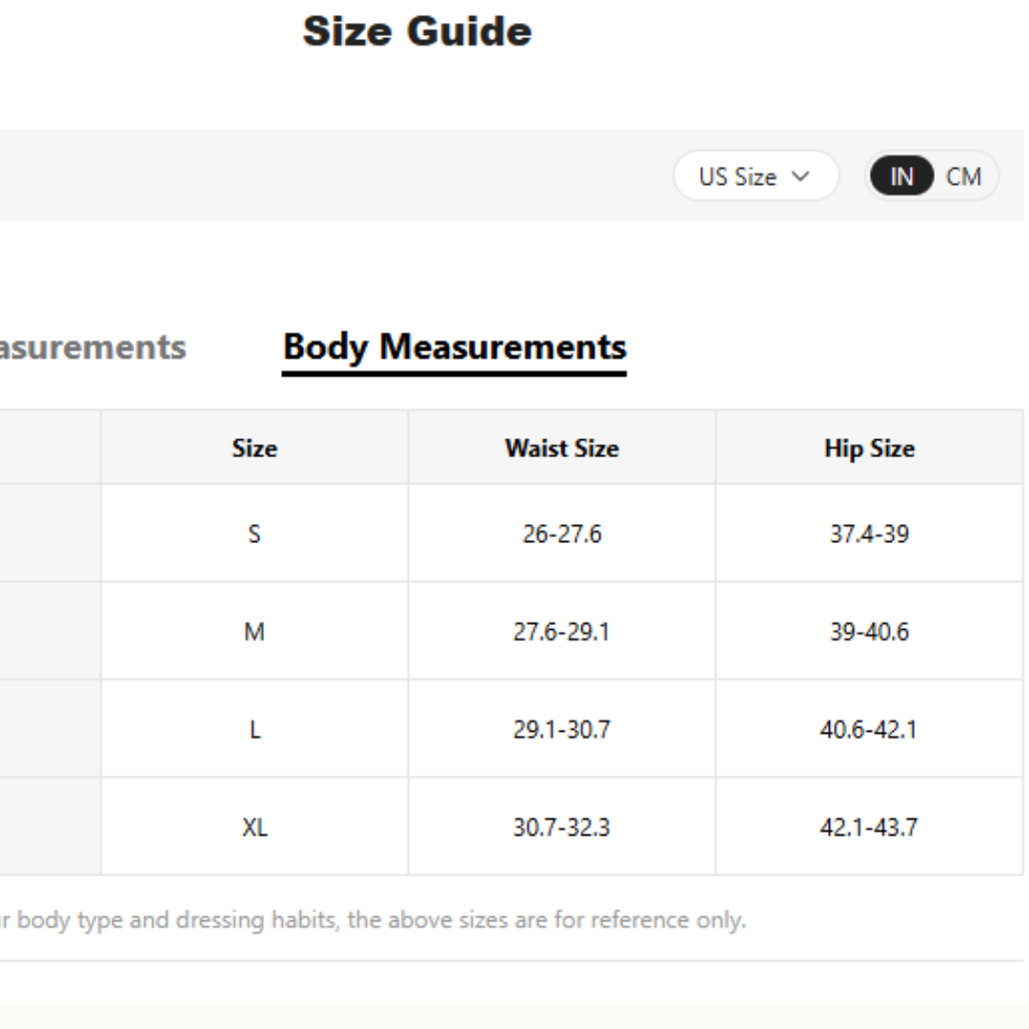
Task: Click hip value 39-40.6
Action: (870, 632)
